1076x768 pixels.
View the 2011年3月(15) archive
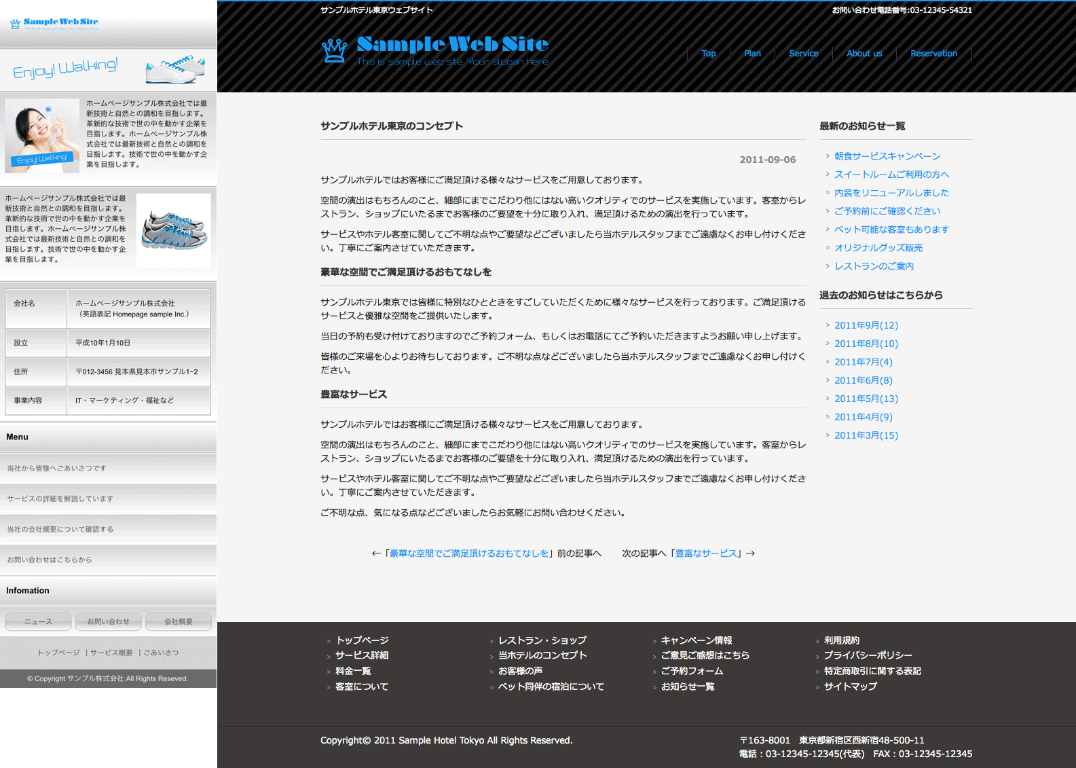coord(866,435)
